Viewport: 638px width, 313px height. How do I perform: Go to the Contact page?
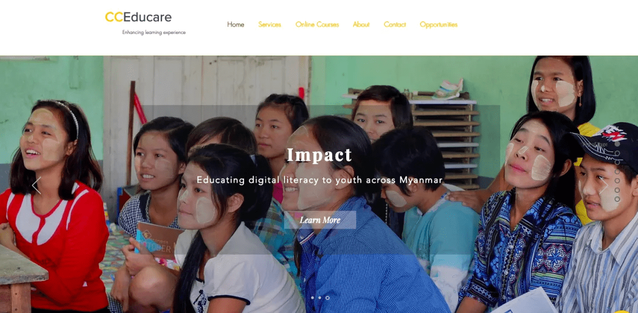394,24
